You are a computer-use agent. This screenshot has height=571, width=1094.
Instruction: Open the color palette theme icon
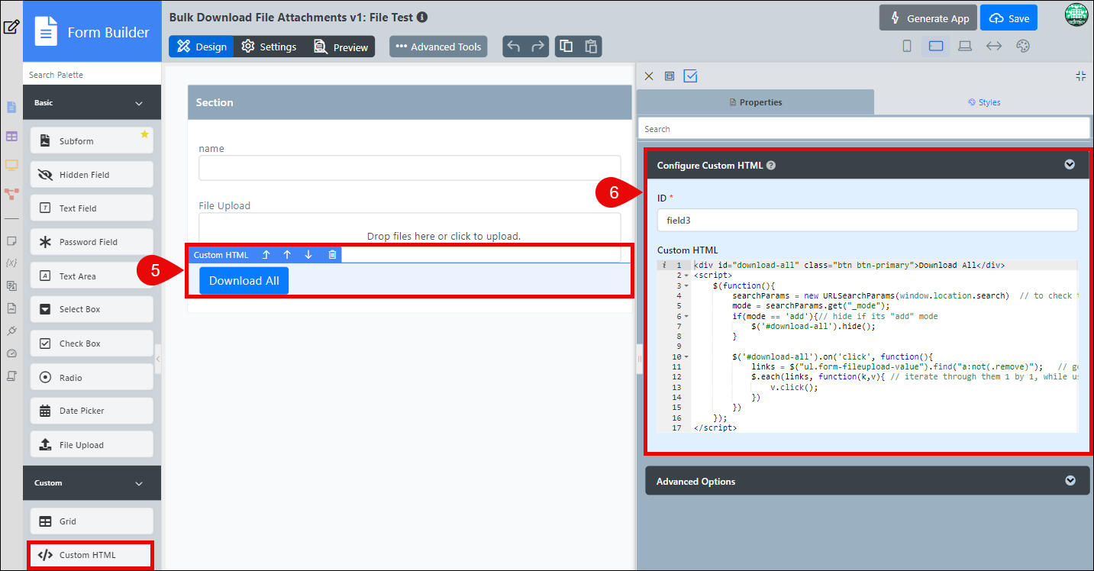click(1023, 46)
